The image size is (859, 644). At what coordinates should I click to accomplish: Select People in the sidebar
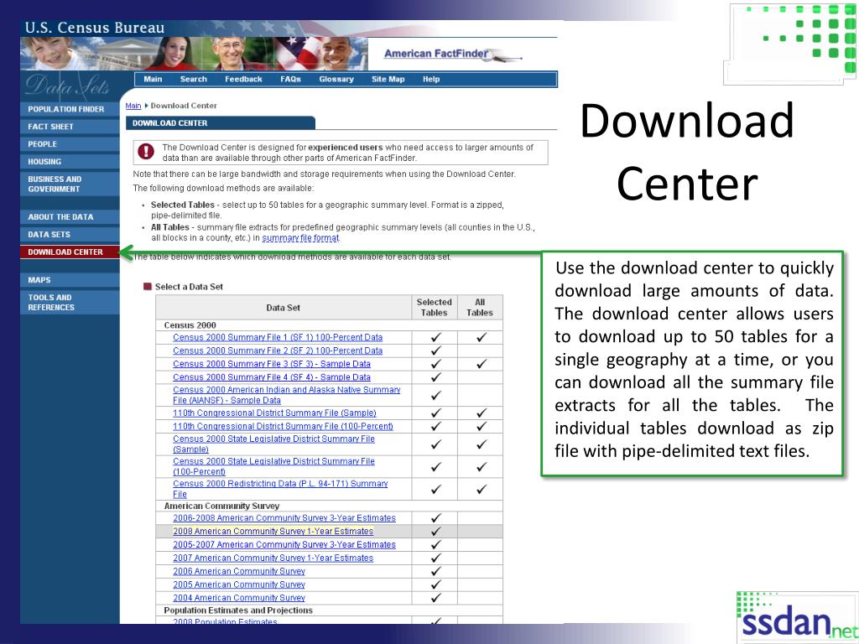click(70, 144)
